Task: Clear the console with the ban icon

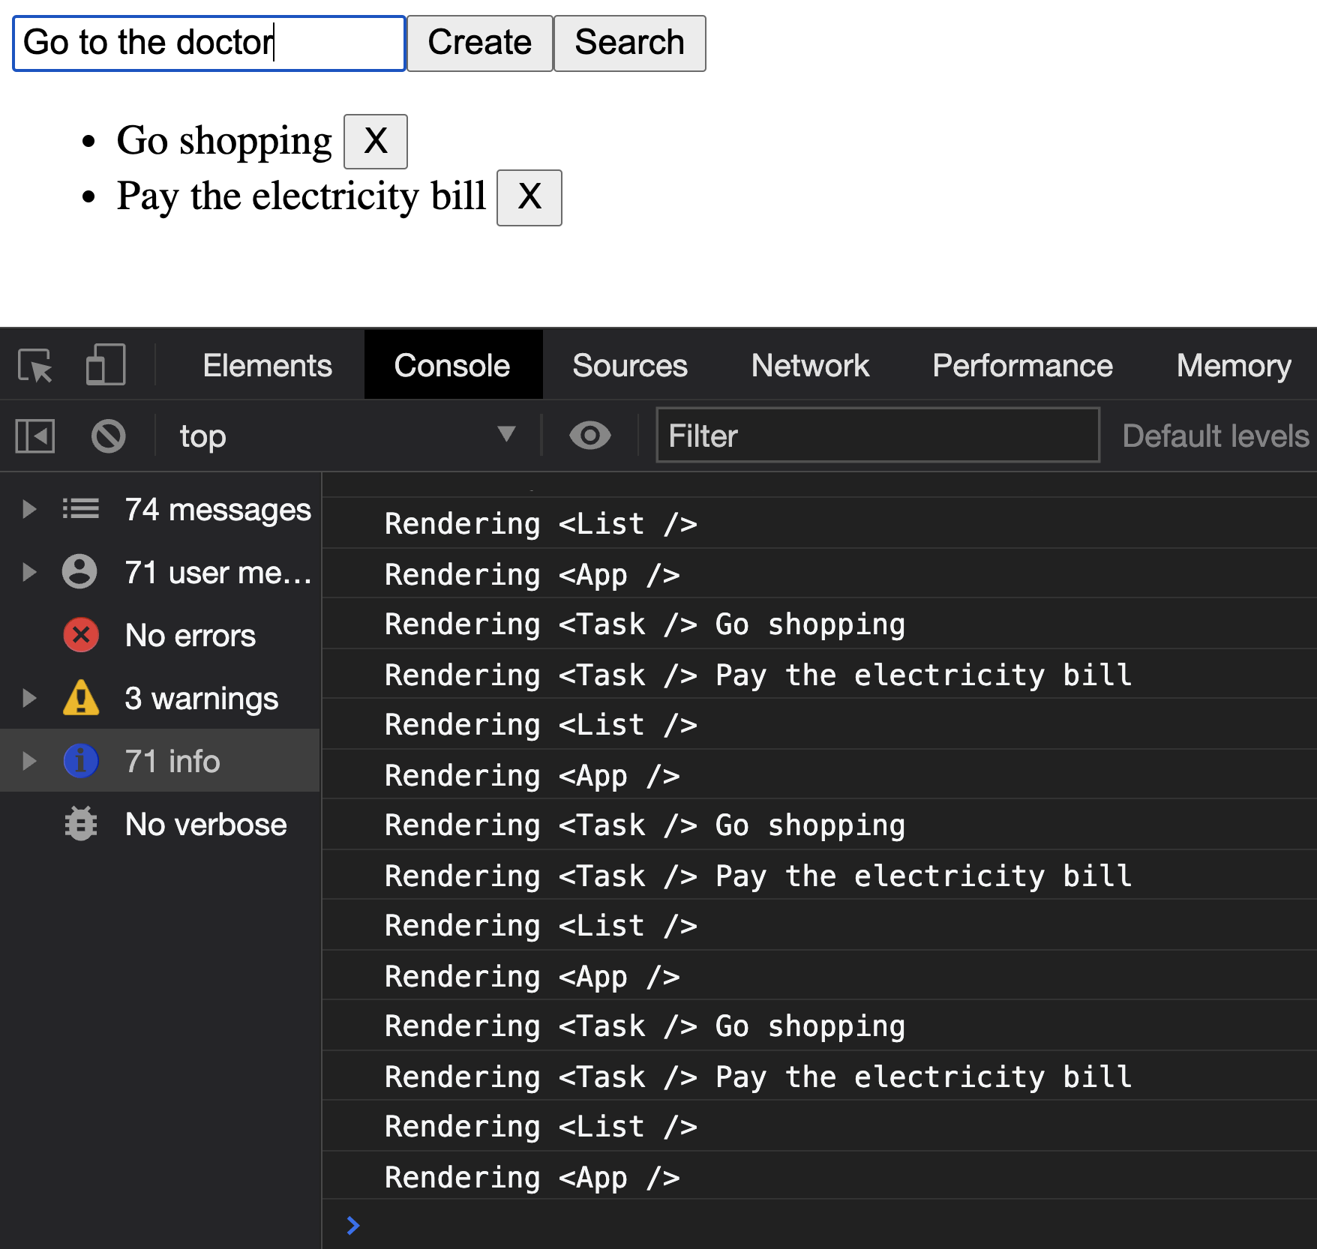Action: click(109, 436)
